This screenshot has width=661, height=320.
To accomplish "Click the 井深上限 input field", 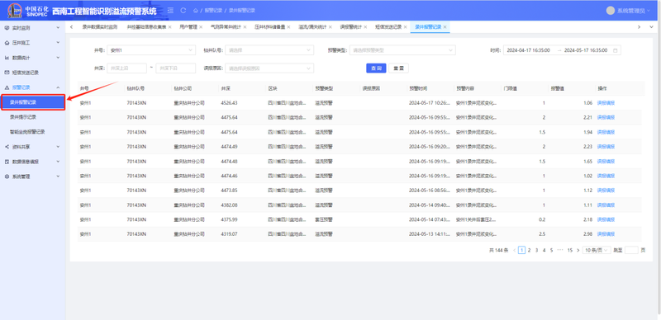I will [x=127, y=68].
